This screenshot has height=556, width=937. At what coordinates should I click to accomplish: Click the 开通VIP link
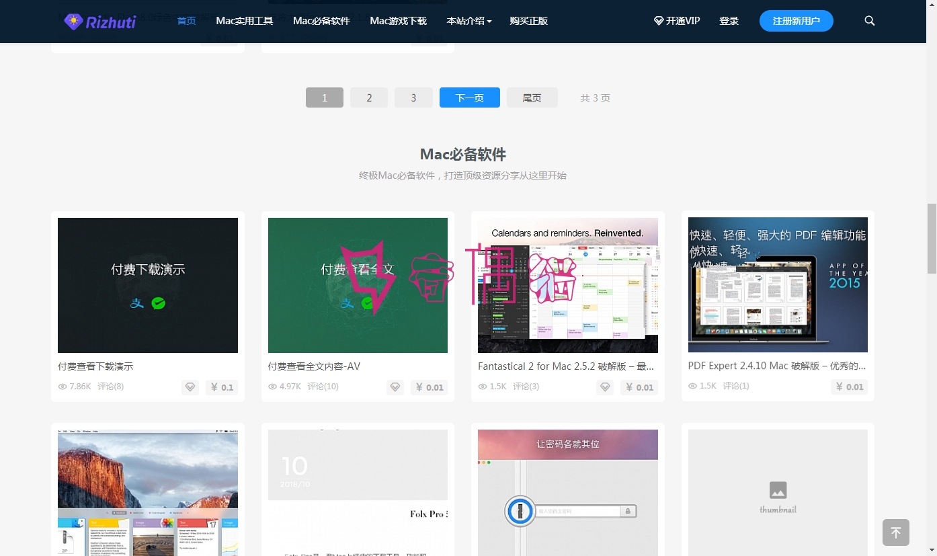pyautogui.click(x=677, y=21)
